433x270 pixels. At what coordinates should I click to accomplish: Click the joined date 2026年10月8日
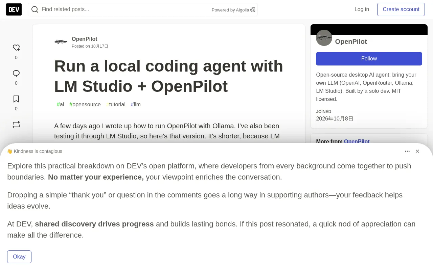point(335,119)
